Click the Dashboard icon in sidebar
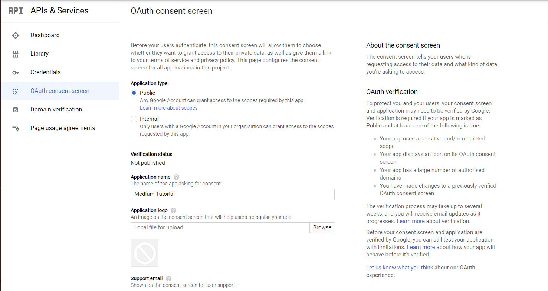The height and width of the screenshot is (291, 548). point(16,35)
